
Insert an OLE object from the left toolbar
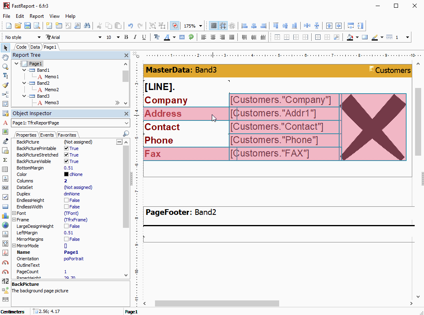pos(5,188)
